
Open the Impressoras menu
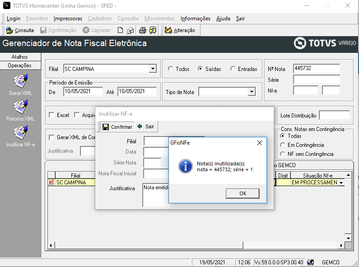coord(68,19)
